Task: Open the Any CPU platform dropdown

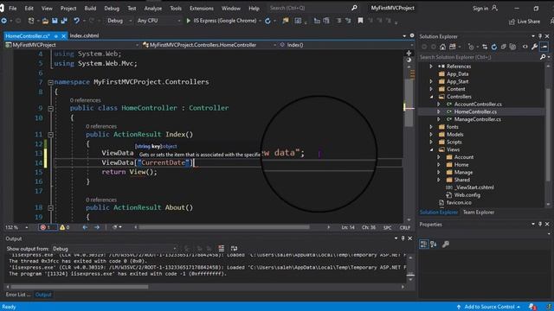Action: [x=158, y=21]
